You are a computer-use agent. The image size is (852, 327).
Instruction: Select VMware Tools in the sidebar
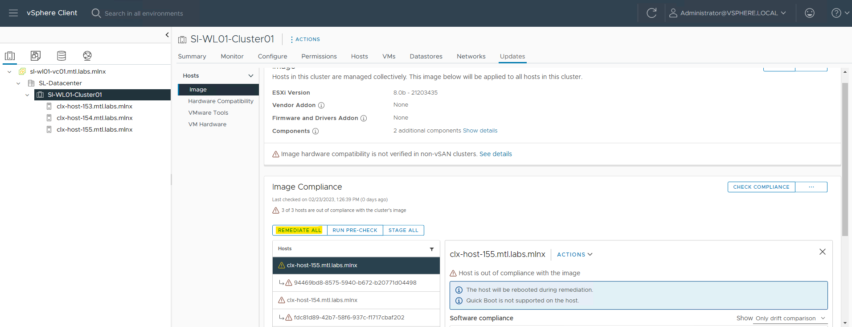tap(208, 113)
